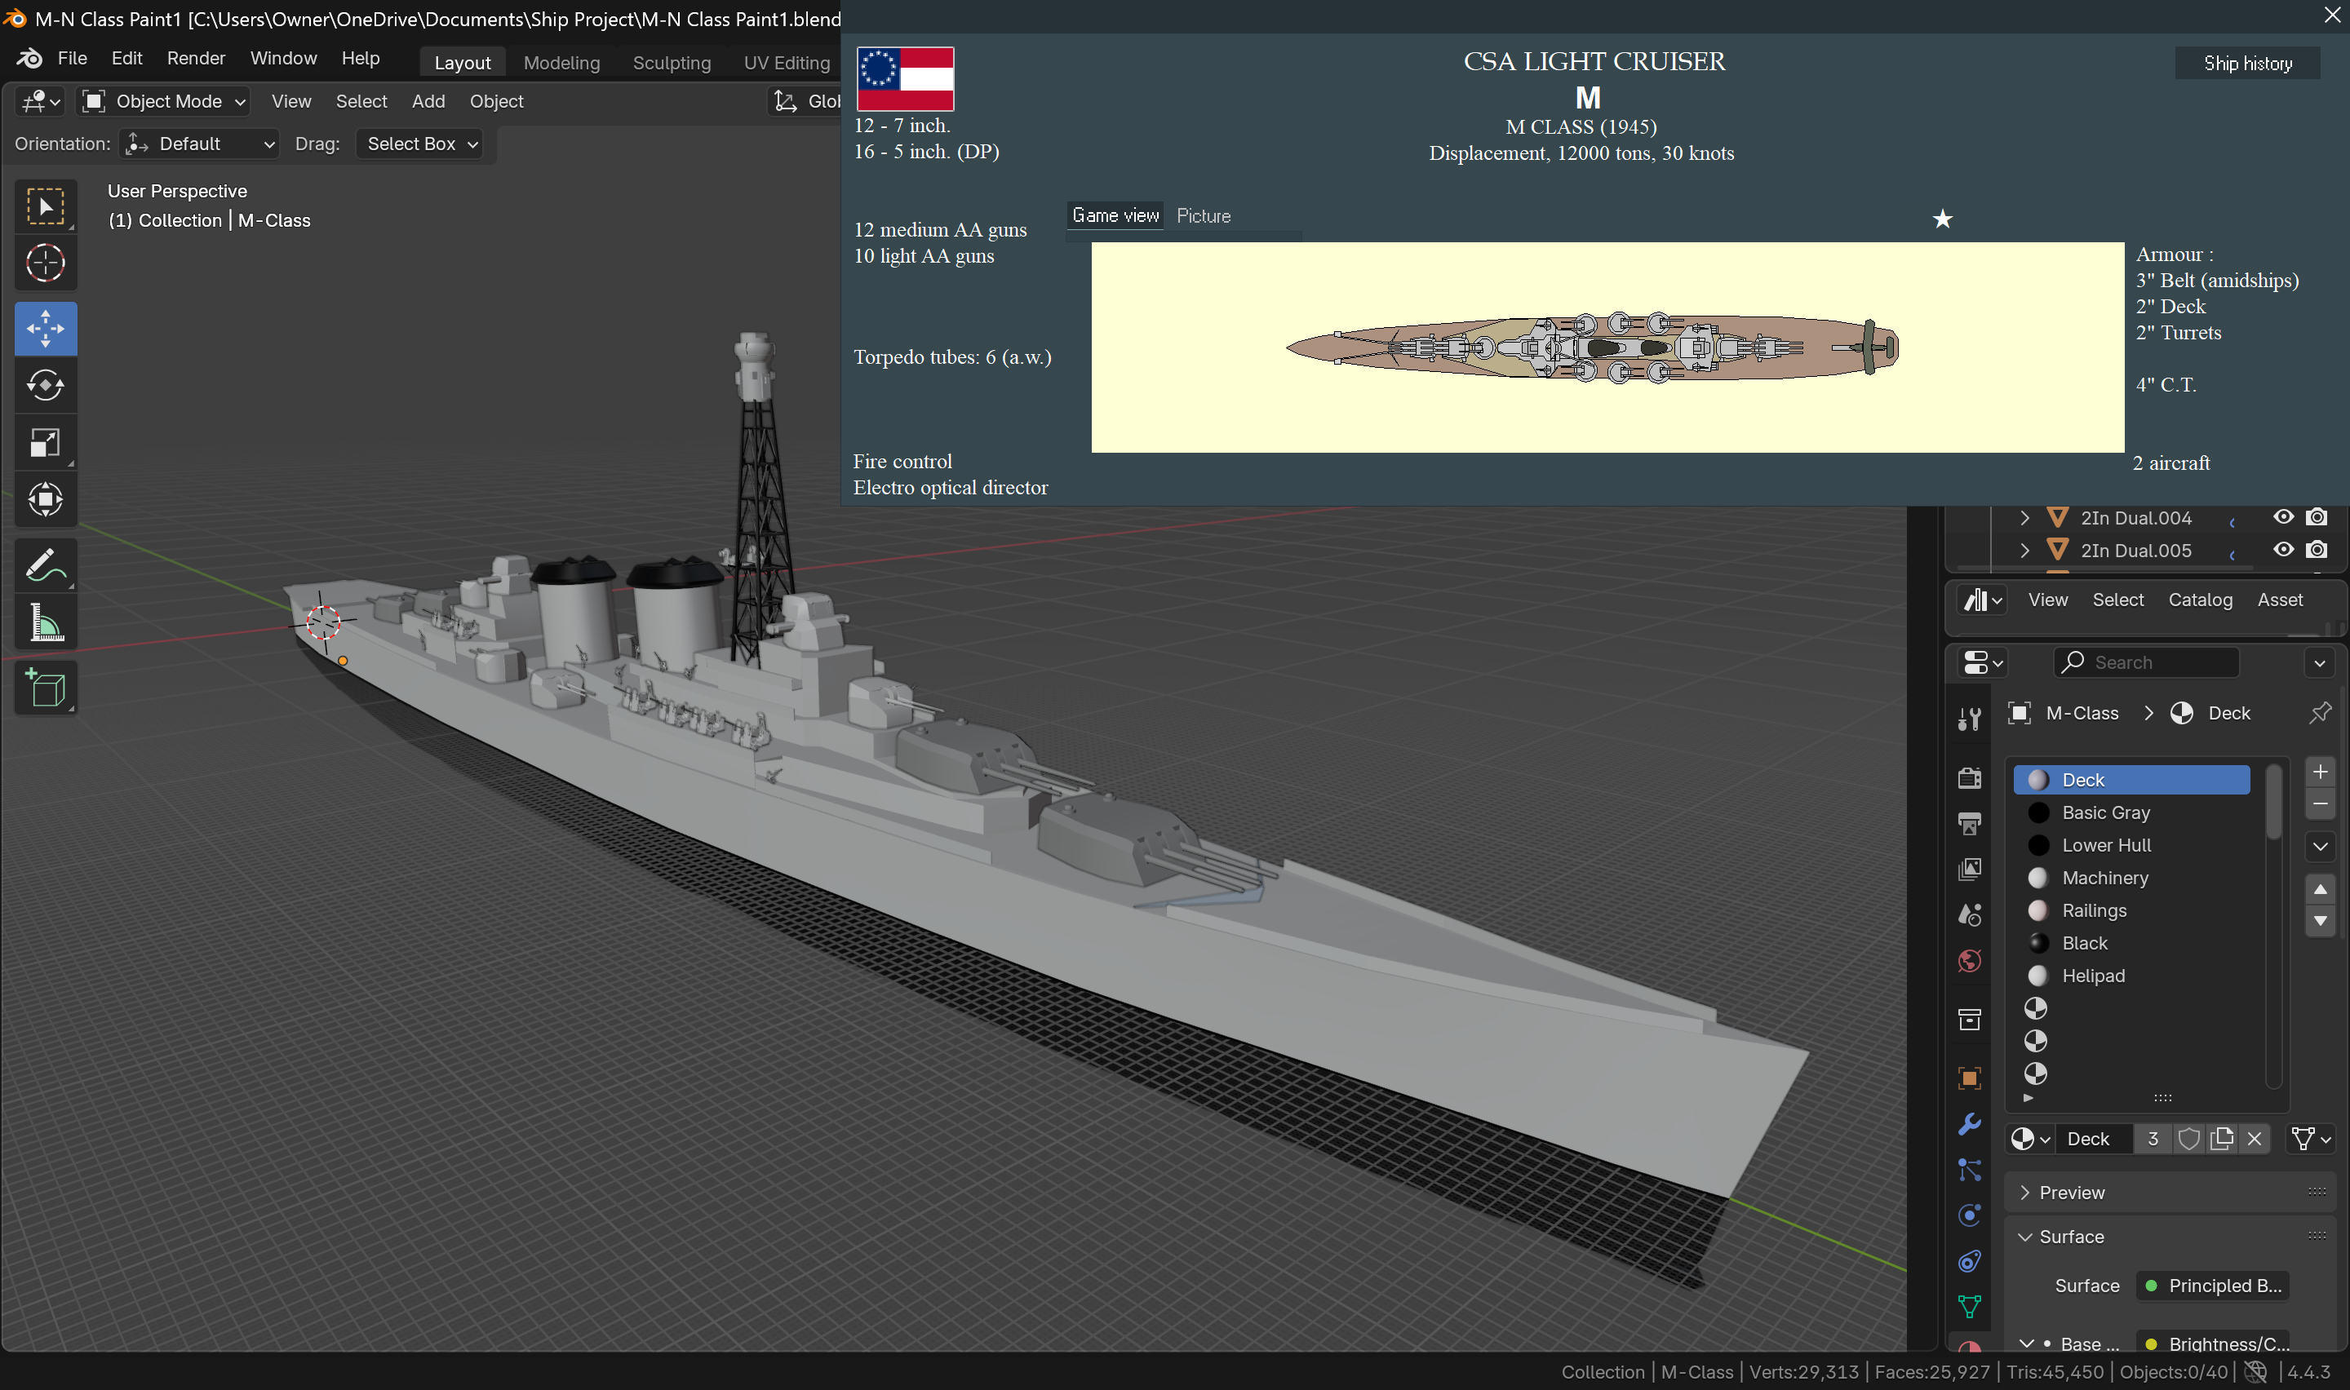Select the Cursor tool in toolbar
The height and width of the screenshot is (1390, 2350).
click(45, 263)
